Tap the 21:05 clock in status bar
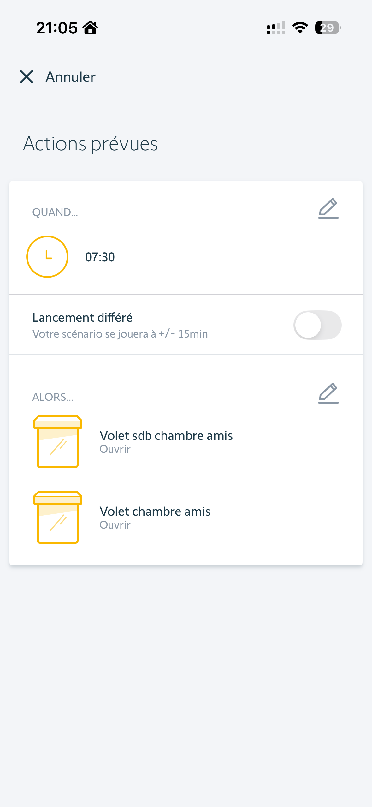372x807 pixels. click(x=57, y=28)
